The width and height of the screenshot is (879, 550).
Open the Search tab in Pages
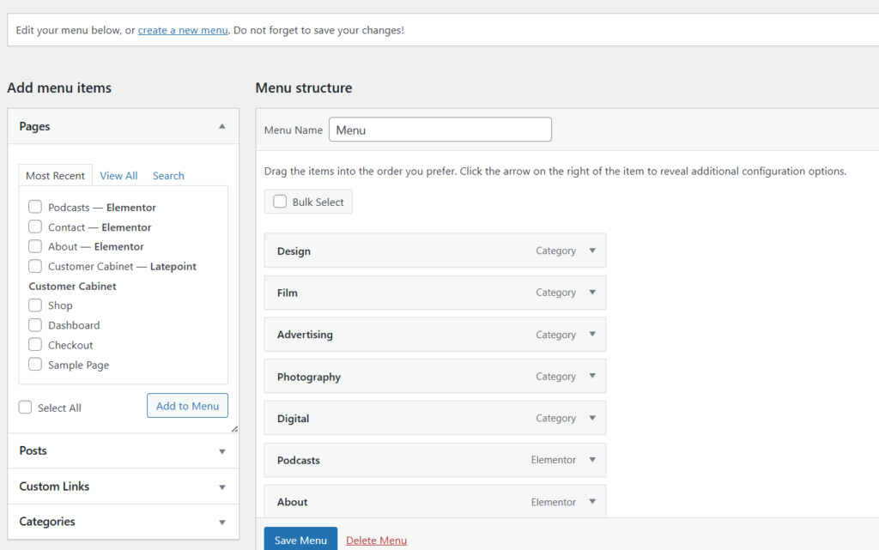168,175
